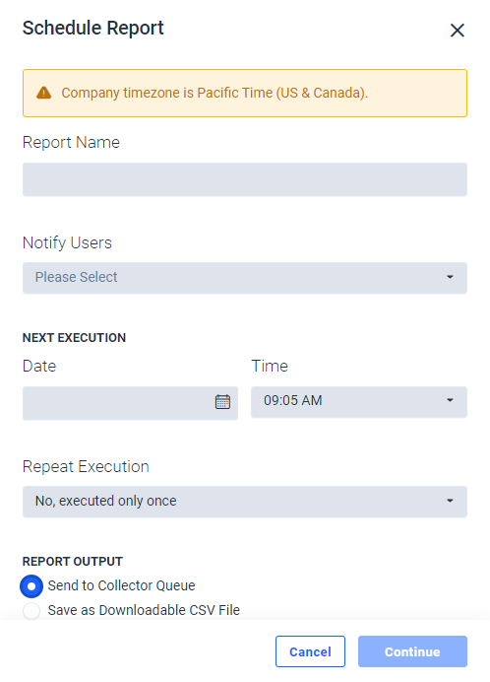
Task: Click the 'Send to Collector Queue' label text
Action: pos(121,585)
